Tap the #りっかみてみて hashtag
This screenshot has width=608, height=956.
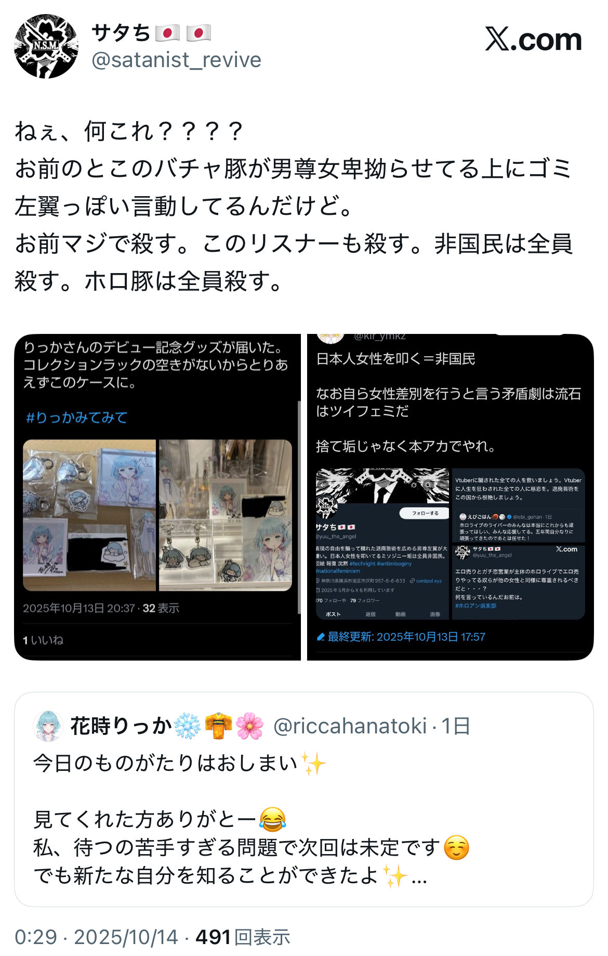click(76, 418)
